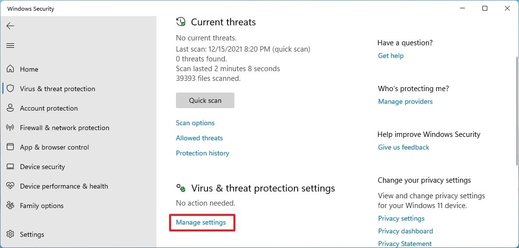Click the back arrow icon

tap(10, 26)
